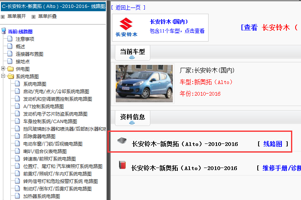Collapse the 系统电路图 folder with the minus box
The height and width of the screenshot is (200, 301).
(x=3, y=76)
